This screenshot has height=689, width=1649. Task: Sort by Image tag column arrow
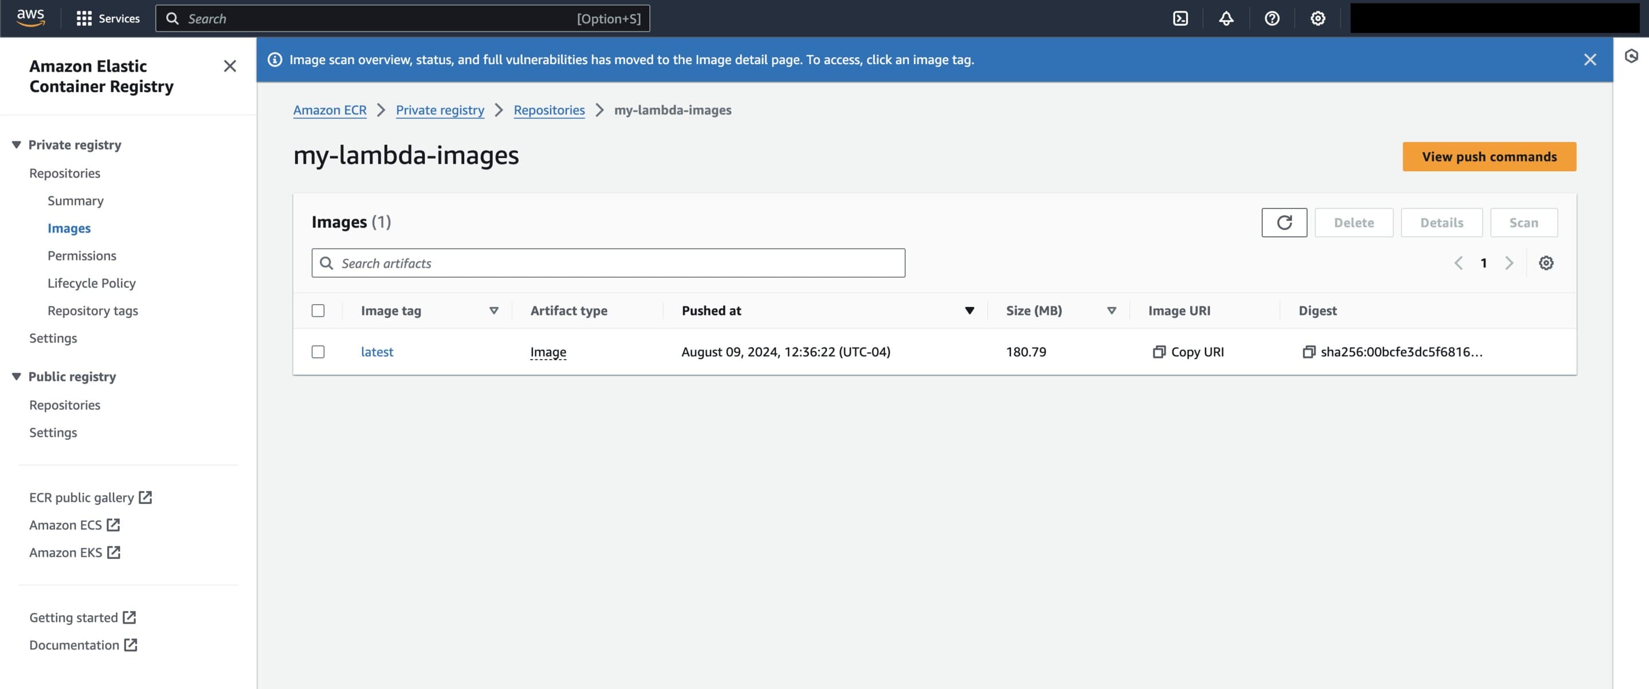493,310
